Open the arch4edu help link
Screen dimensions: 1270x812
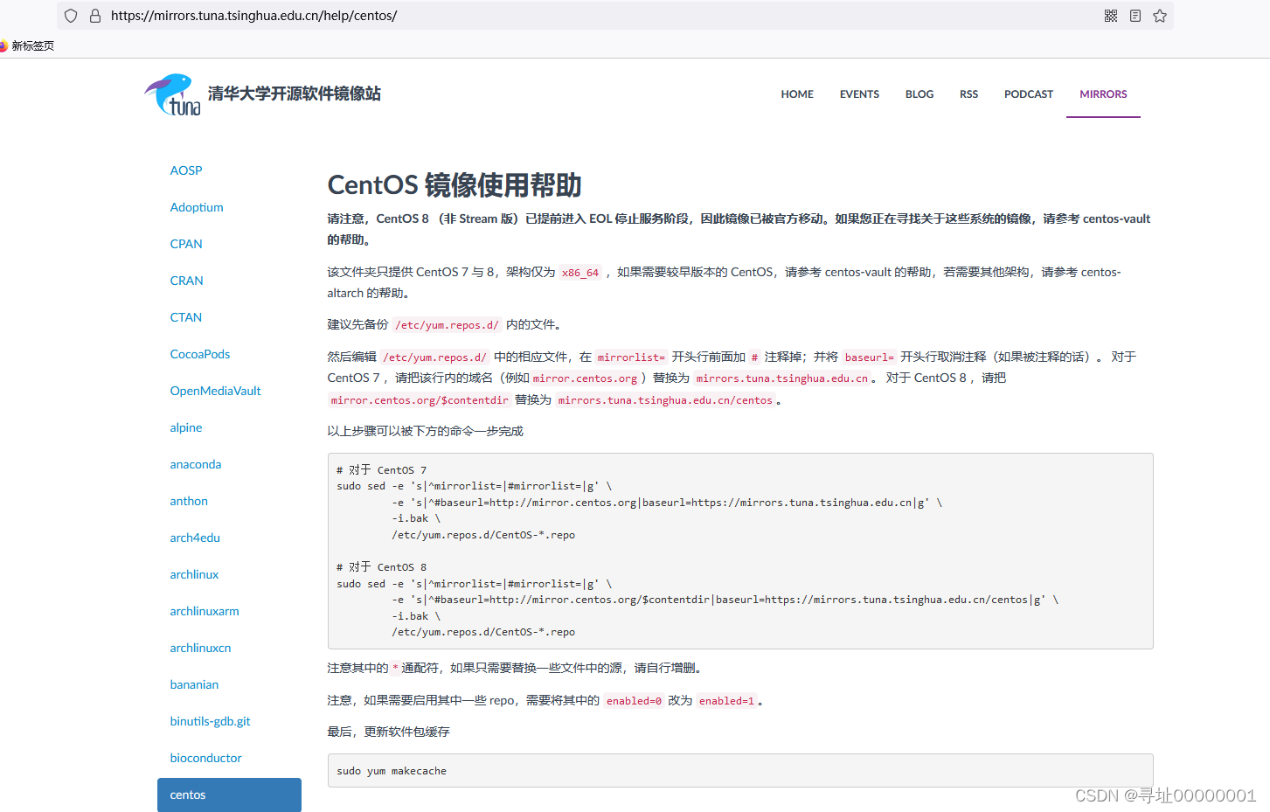pos(195,538)
